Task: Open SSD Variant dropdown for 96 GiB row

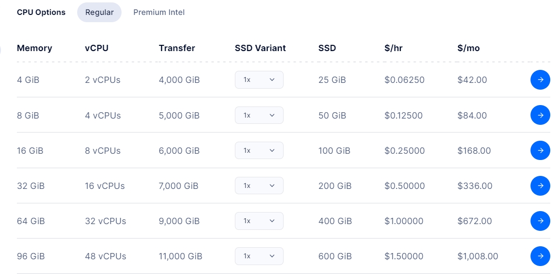Action: point(259,256)
